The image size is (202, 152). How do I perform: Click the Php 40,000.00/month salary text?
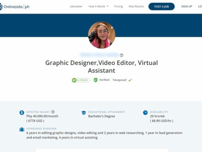tap(42, 116)
